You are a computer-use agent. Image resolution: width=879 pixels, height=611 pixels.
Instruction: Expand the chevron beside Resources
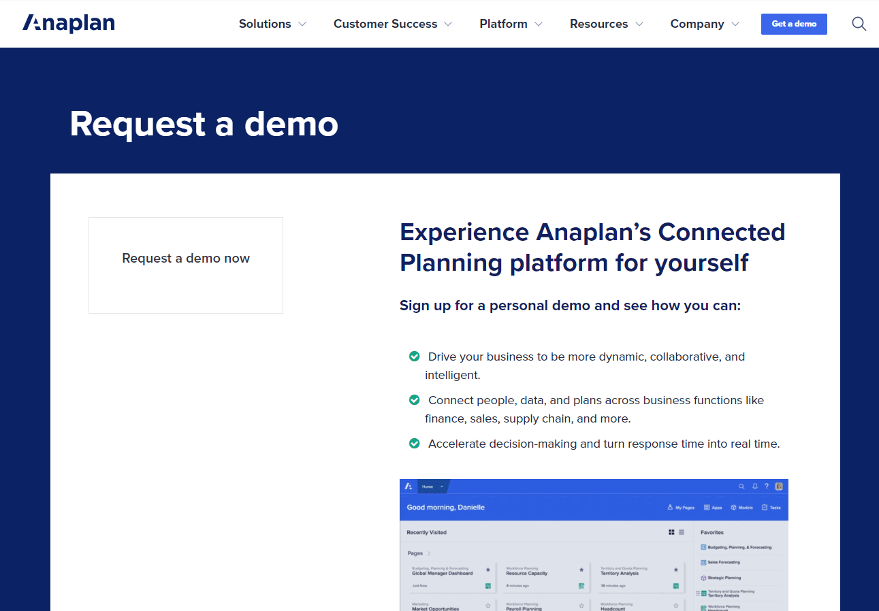click(x=639, y=24)
